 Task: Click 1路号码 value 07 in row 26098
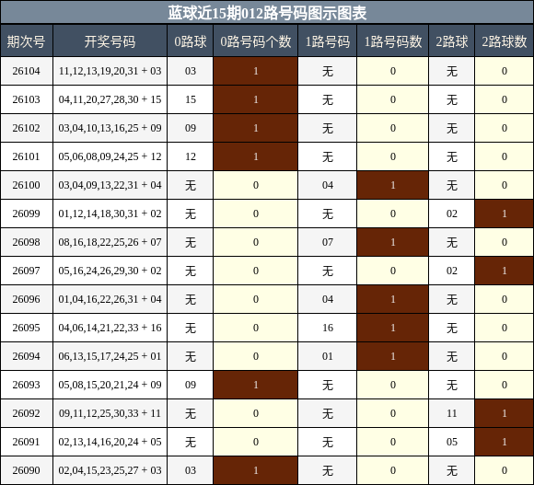click(x=328, y=242)
